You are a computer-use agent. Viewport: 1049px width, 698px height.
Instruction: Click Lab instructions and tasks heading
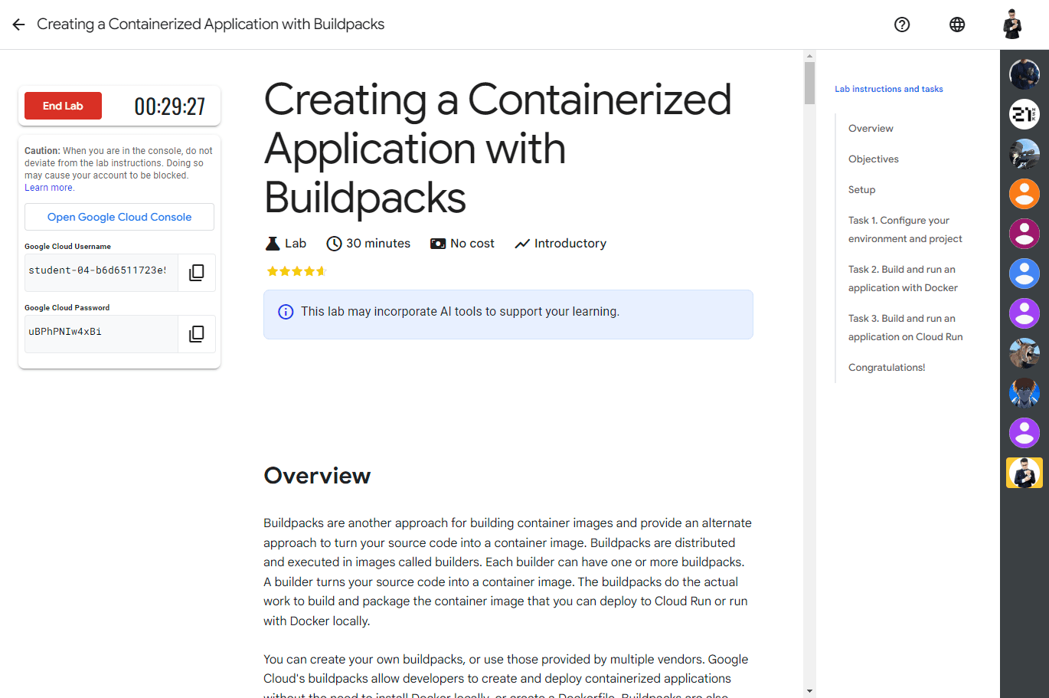[x=889, y=89]
